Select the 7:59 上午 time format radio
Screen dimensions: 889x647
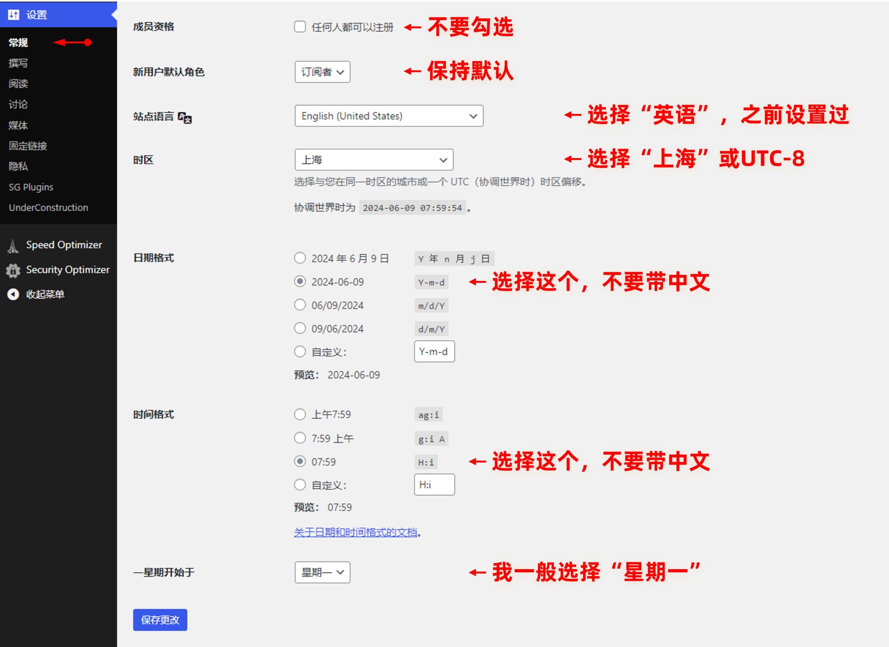(300, 438)
